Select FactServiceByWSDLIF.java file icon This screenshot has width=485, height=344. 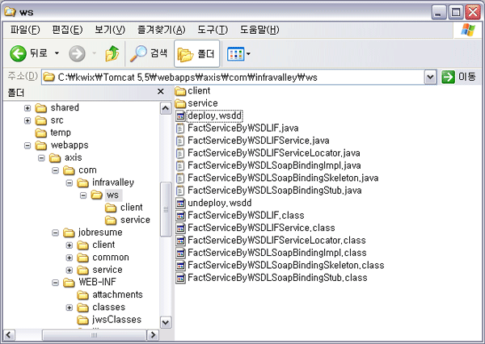click(181, 128)
